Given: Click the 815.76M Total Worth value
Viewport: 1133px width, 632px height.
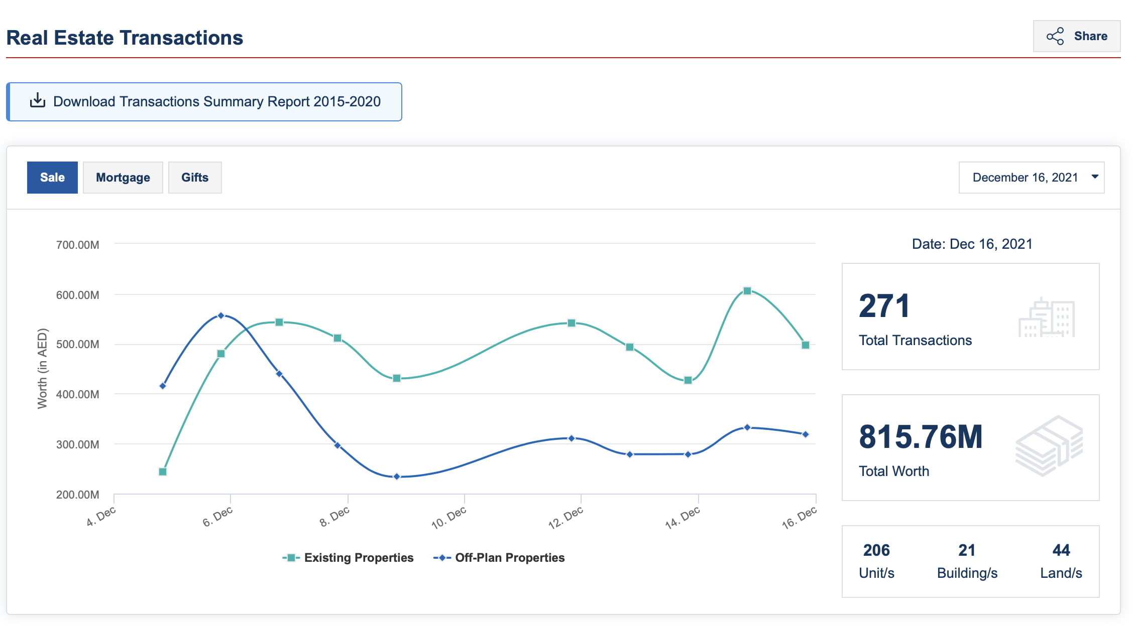Looking at the screenshot, I should (921, 436).
